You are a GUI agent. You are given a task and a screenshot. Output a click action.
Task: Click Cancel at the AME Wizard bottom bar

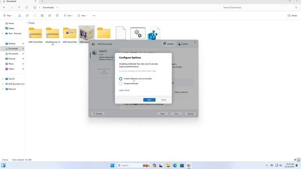190,114
